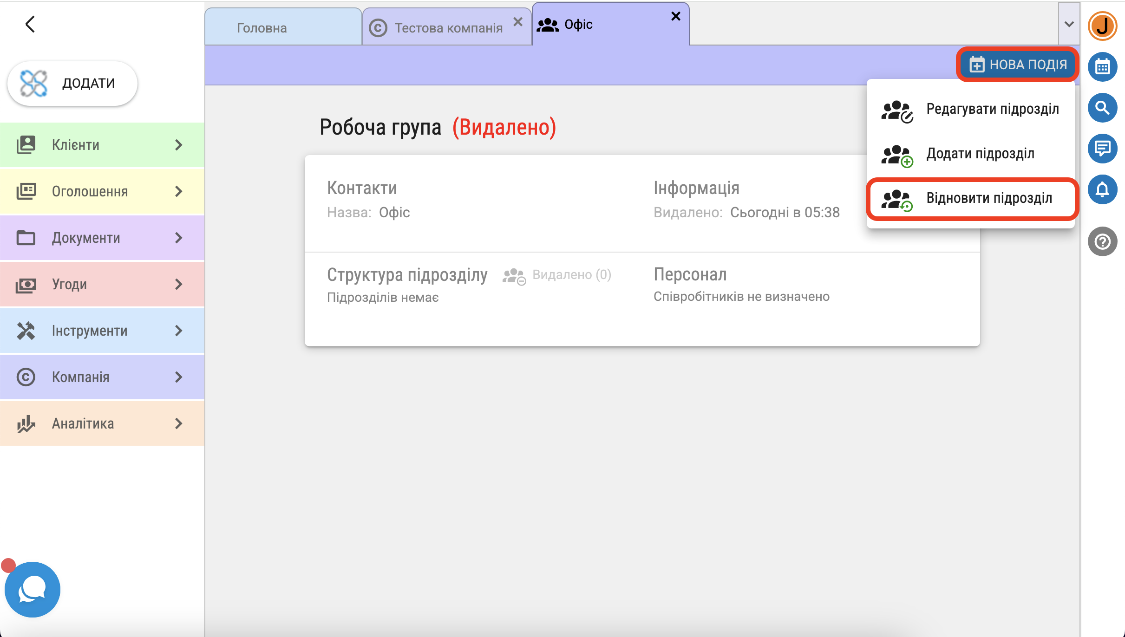1125x637 pixels.
Task: Open the messages chat icon
Action: [1102, 149]
